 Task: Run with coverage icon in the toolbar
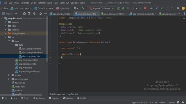pyautogui.click(x=128, y=8)
